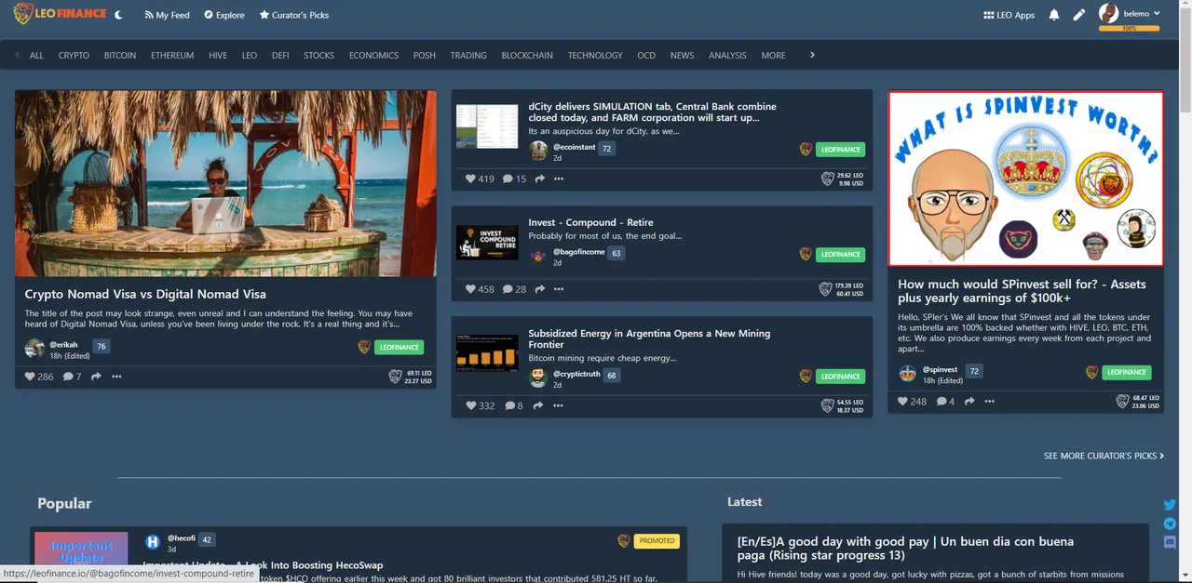The height and width of the screenshot is (583, 1192).
Task: Expand the MORE topics menu
Action: (x=773, y=55)
